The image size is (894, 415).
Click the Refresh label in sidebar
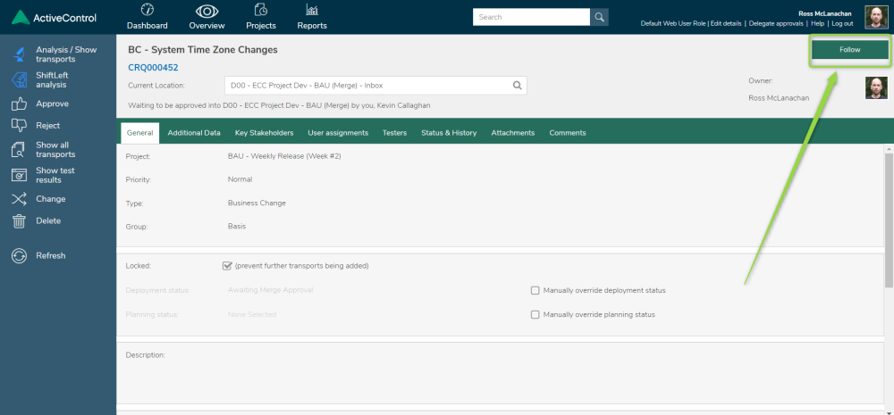click(51, 255)
